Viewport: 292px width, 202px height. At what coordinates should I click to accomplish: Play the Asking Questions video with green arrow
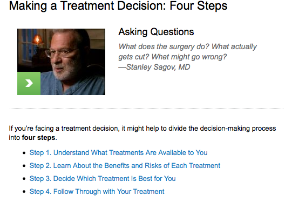click(x=29, y=83)
